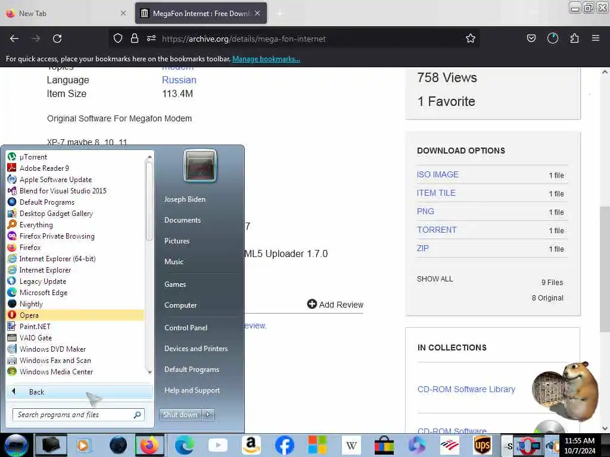Click the UPS taskbar icon
Viewport: 610px width, 457px height.
pos(483,445)
